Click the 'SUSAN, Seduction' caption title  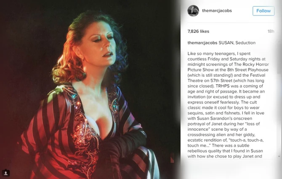pyautogui.click(x=237, y=43)
